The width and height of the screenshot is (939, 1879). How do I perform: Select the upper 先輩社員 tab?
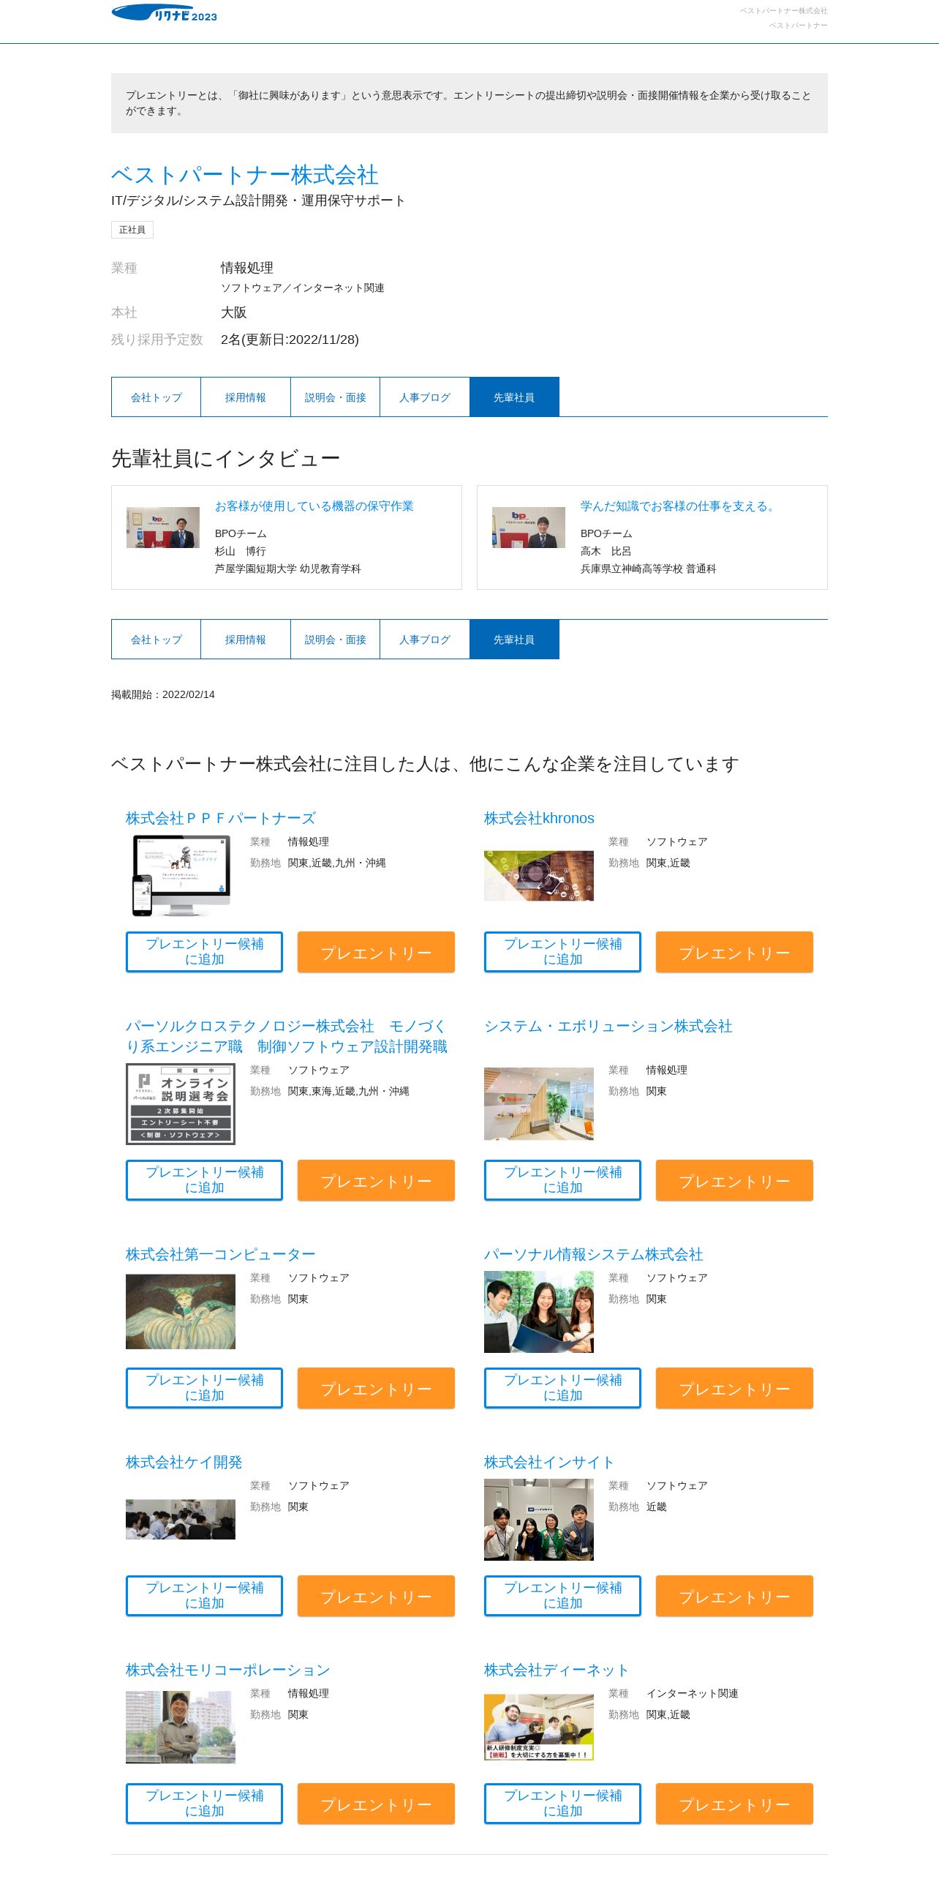[514, 397]
